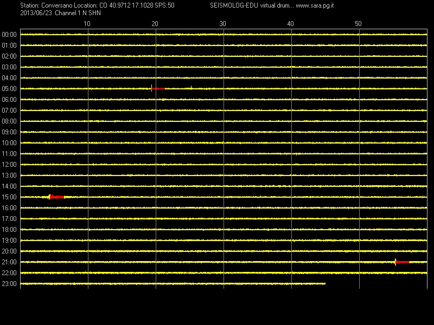434x325 pixels.
Task: Click the 12:00 hour label
Action: (9, 165)
